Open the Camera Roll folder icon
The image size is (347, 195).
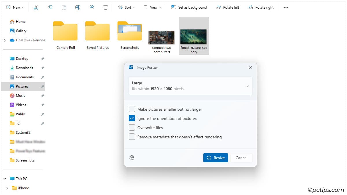pos(65,31)
